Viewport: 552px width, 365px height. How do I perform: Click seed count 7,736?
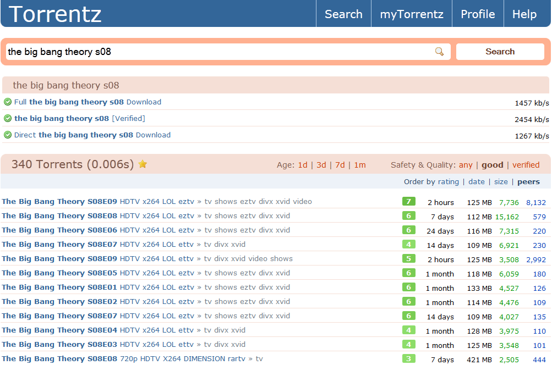pyautogui.click(x=509, y=202)
